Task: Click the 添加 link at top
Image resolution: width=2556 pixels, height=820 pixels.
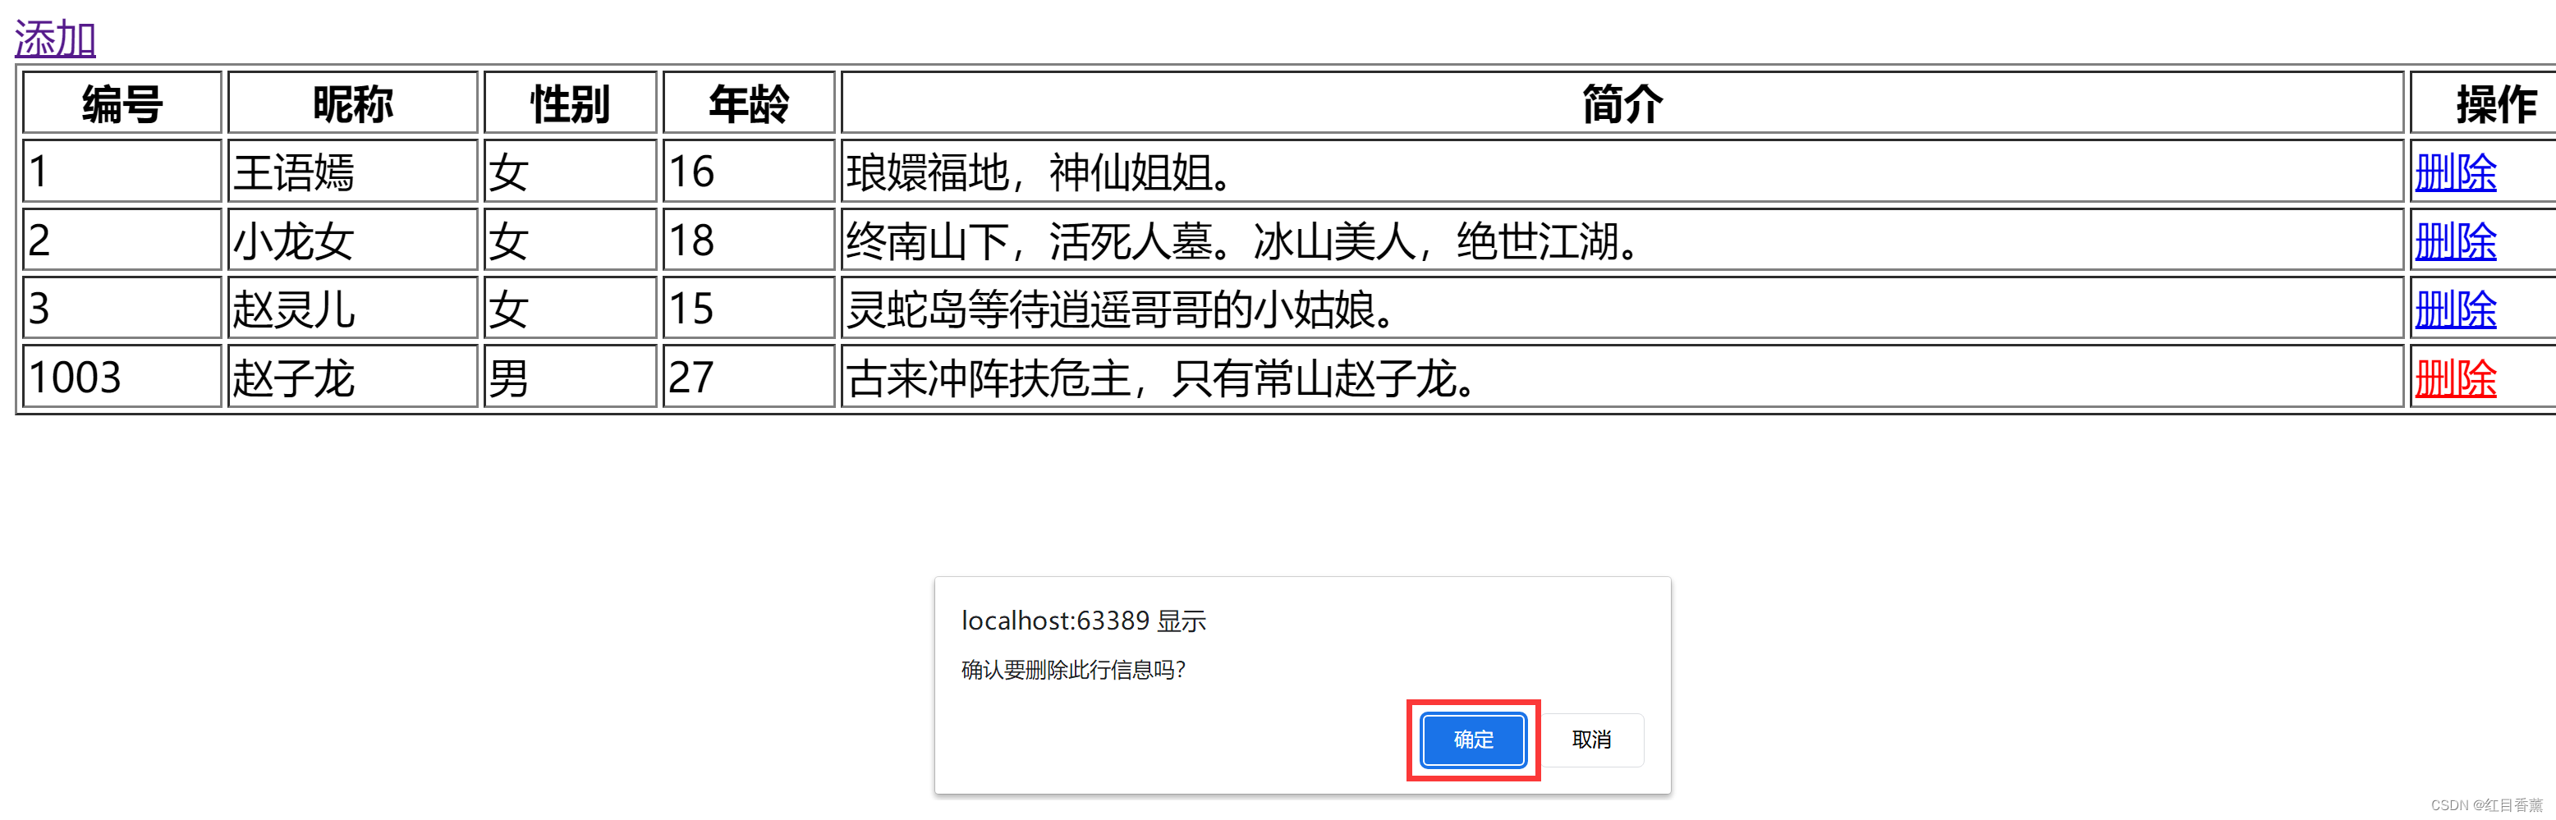Action: (x=56, y=39)
